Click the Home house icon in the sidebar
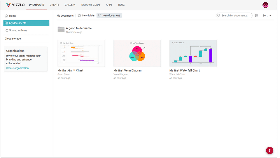The height and width of the screenshot is (158, 280). tap(6, 16)
